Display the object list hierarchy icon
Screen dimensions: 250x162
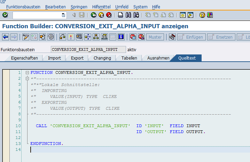coord(96,37)
